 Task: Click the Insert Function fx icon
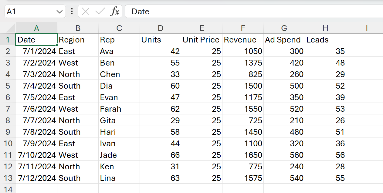point(114,12)
